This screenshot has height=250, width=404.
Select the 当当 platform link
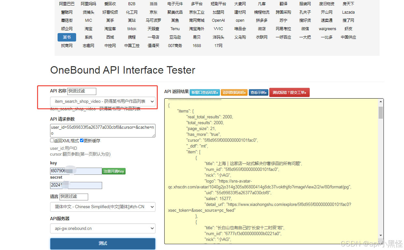154,4
